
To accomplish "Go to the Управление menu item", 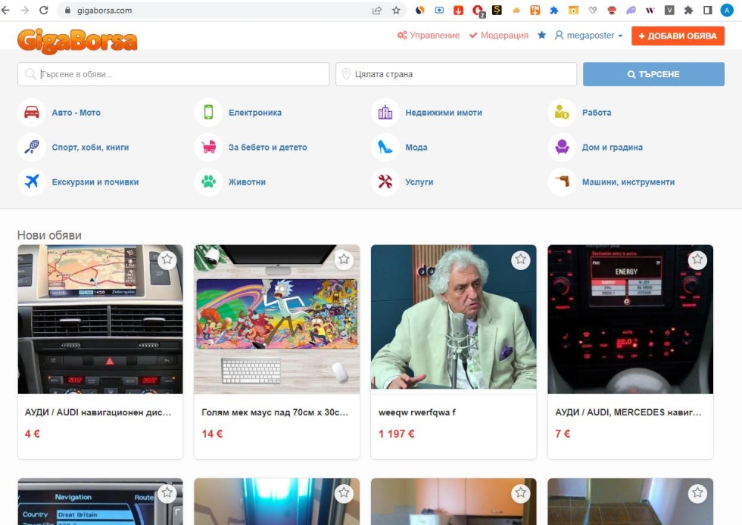I will click(429, 36).
